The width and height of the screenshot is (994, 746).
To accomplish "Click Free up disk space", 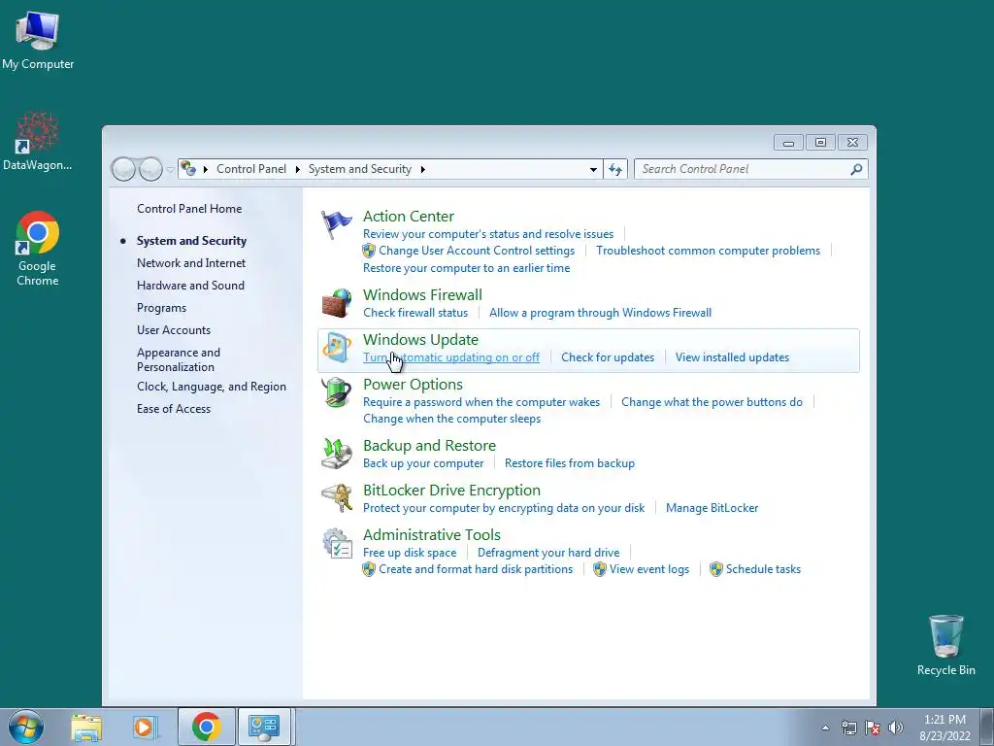I will 410,553.
